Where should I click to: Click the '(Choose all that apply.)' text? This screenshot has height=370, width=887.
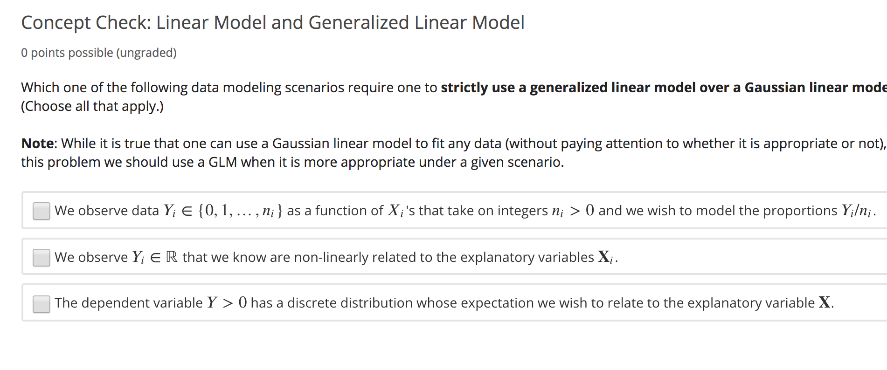(91, 106)
